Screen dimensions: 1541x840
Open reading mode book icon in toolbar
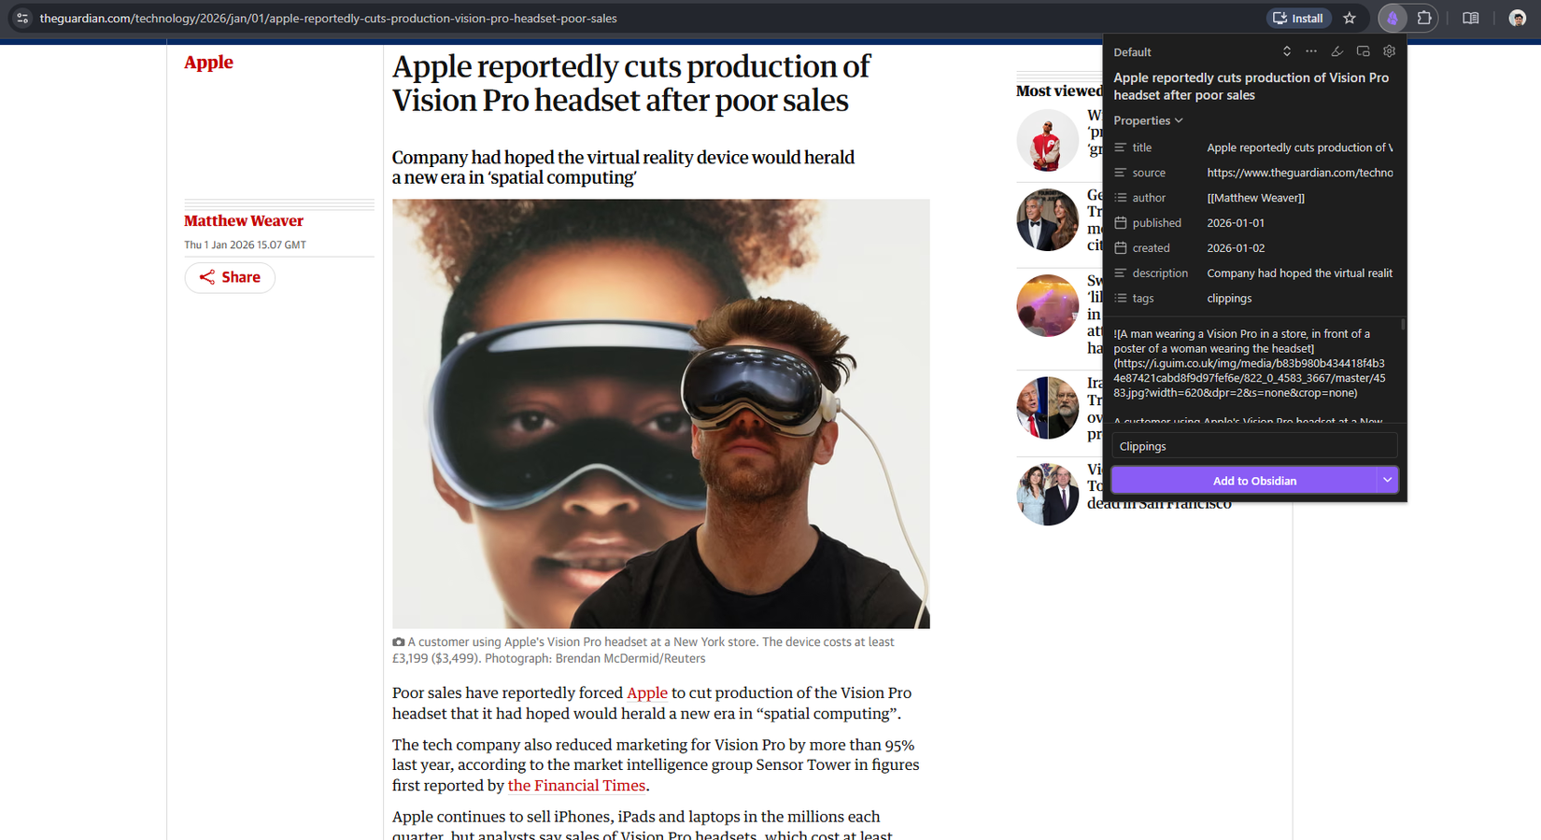(x=1471, y=19)
